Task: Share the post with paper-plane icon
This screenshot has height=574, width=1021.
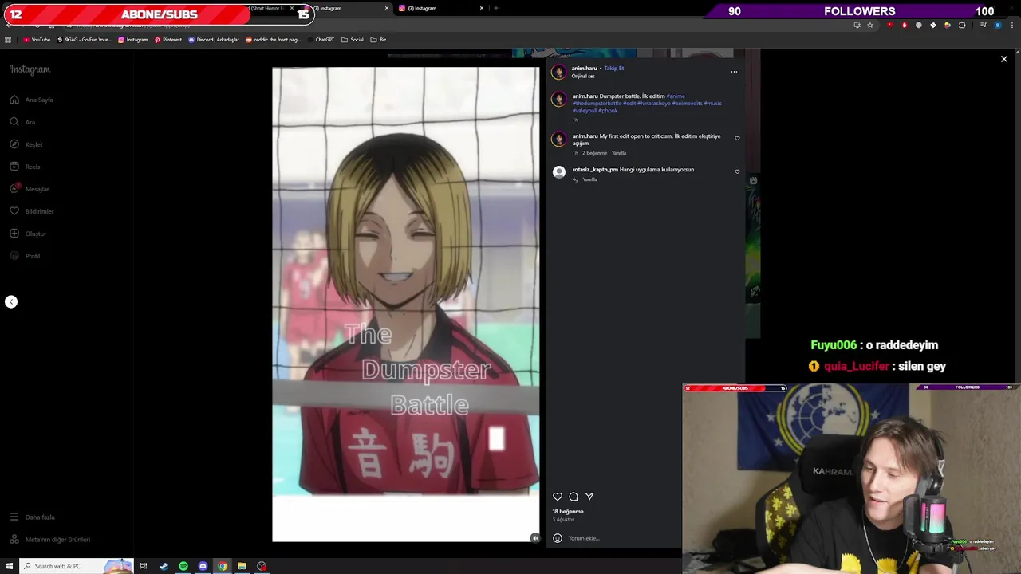Action: pyautogui.click(x=589, y=497)
